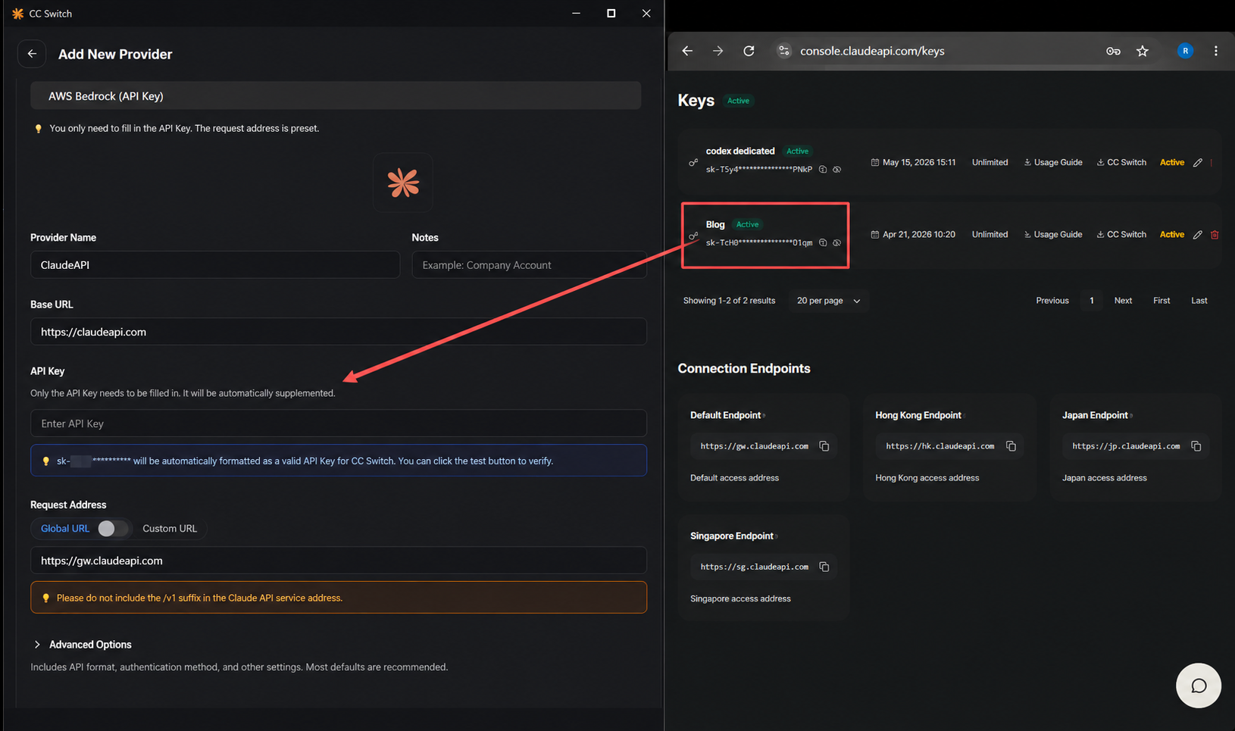Click CC Switch for codex dedicated key
This screenshot has width=1235, height=731.
click(x=1121, y=162)
